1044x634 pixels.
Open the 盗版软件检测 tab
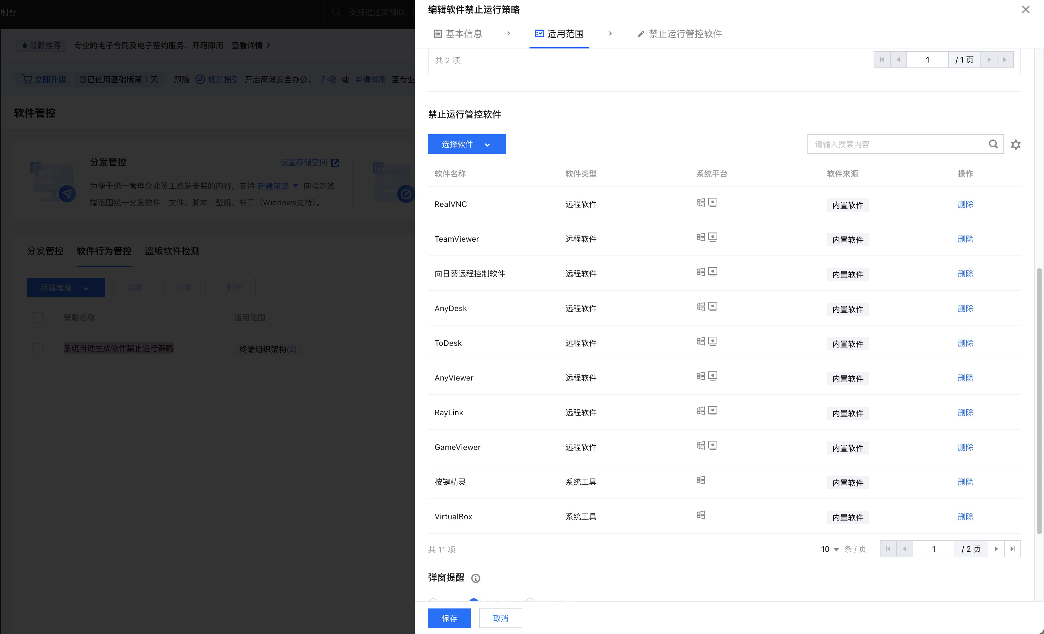click(x=172, y=251)
